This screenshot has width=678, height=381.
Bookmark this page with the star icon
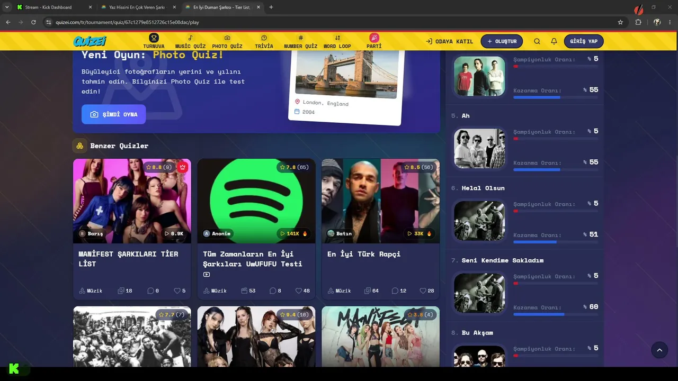(x=620, y=22)
